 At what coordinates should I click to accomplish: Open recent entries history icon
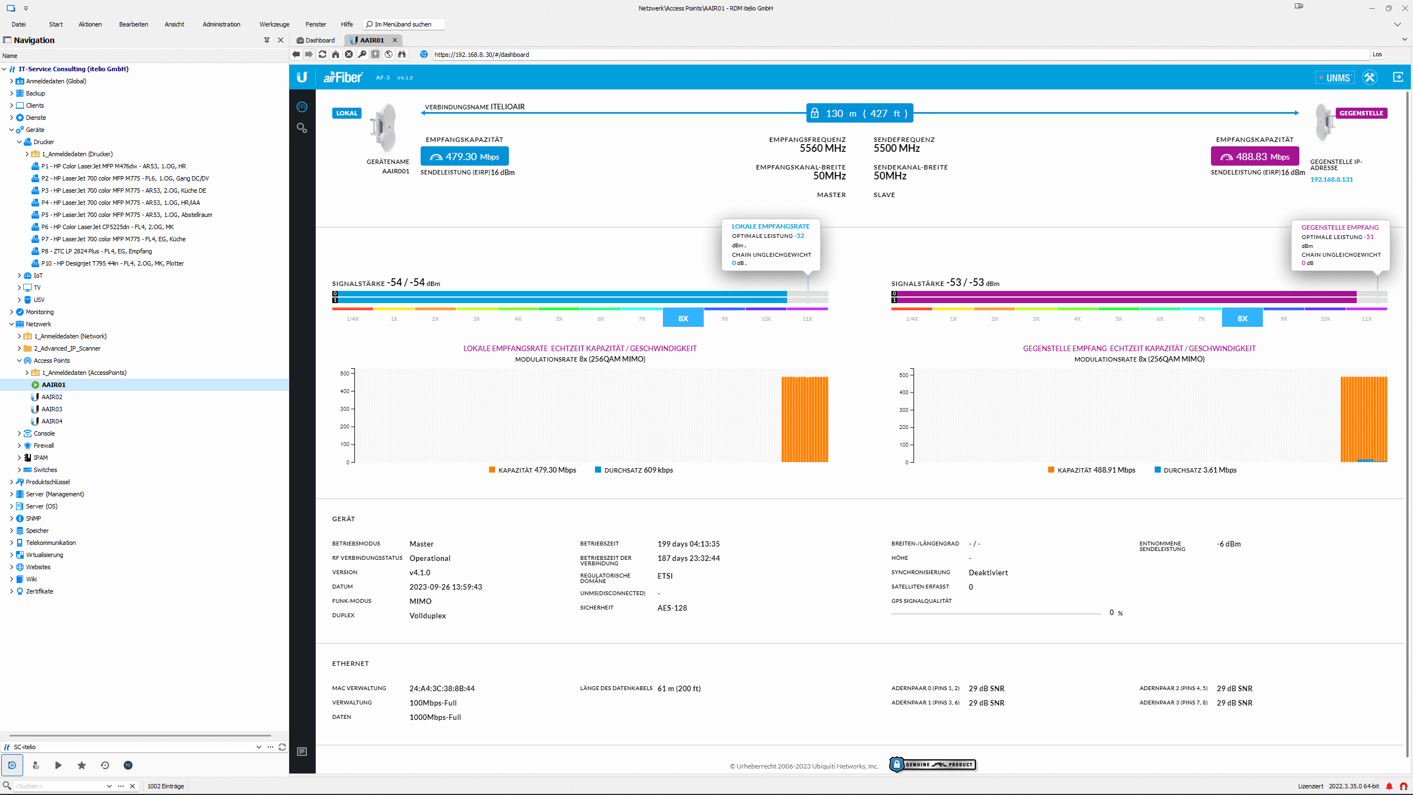click(105, 765)
